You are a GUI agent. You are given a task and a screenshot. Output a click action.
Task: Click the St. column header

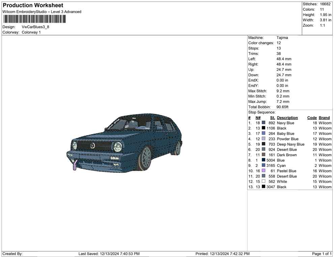tap(272, 118)
